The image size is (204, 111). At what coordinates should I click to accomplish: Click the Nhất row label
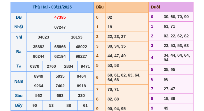(19, 27)
